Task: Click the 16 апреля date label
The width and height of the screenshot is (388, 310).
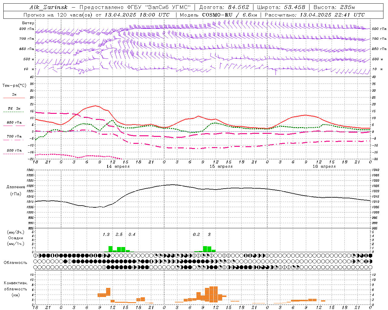Action: click(324, 167)
